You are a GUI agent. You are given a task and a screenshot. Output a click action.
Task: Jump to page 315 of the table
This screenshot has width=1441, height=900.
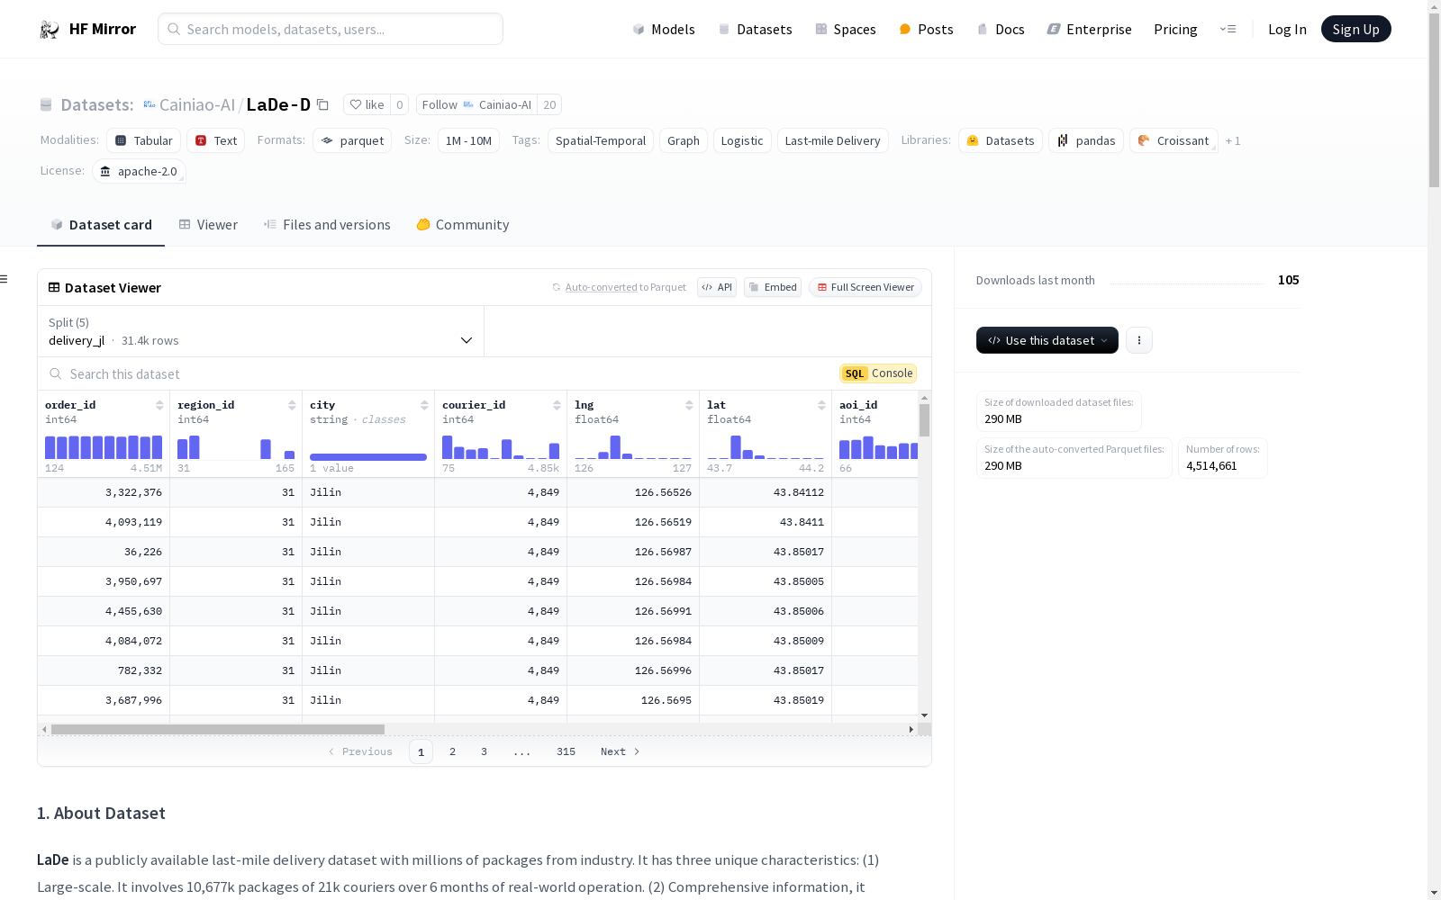tap(566, 751)
